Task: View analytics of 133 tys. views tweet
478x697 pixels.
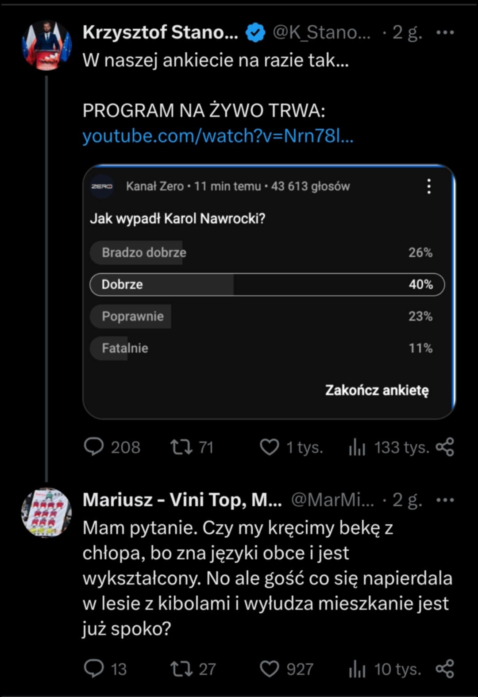Action: (x=357, y=447)
